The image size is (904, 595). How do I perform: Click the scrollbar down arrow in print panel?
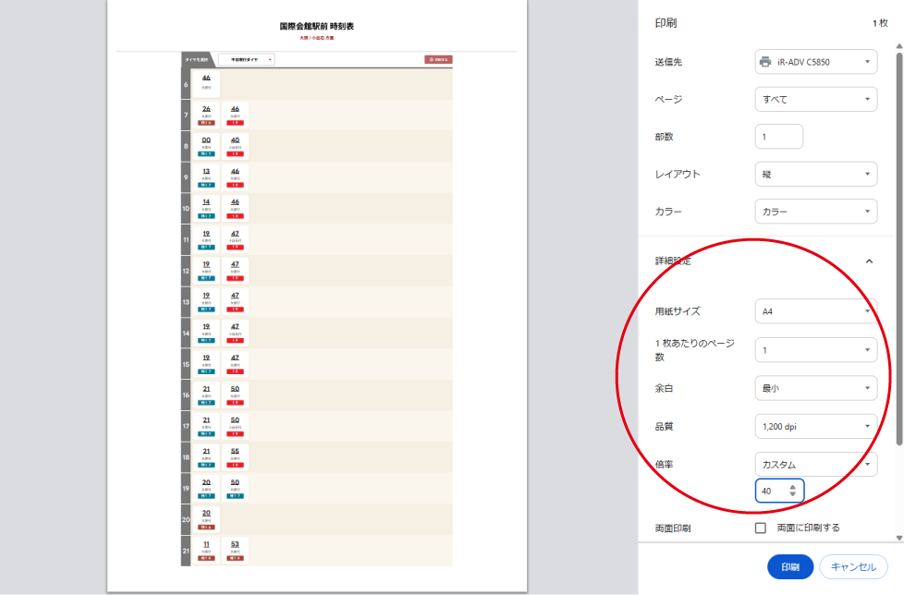coord(898,538)
